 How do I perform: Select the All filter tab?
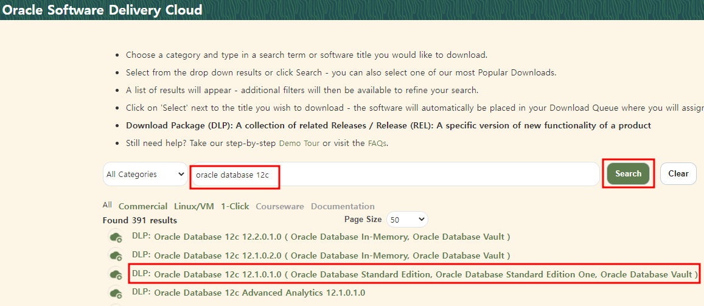click(x=107, y=205)
